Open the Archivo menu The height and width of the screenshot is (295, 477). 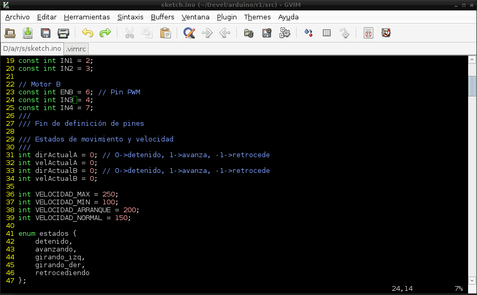coord(17,17)
